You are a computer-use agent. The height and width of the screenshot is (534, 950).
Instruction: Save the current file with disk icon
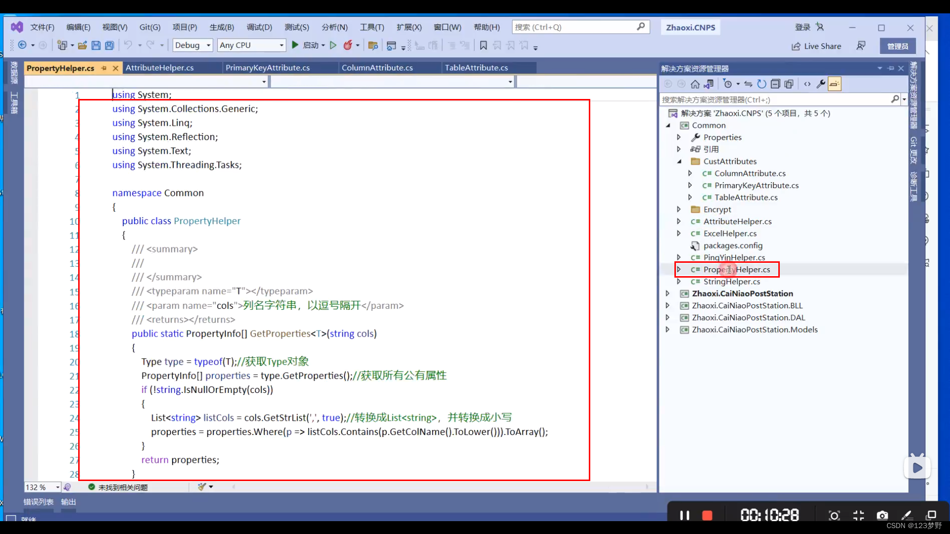point(96,46)
